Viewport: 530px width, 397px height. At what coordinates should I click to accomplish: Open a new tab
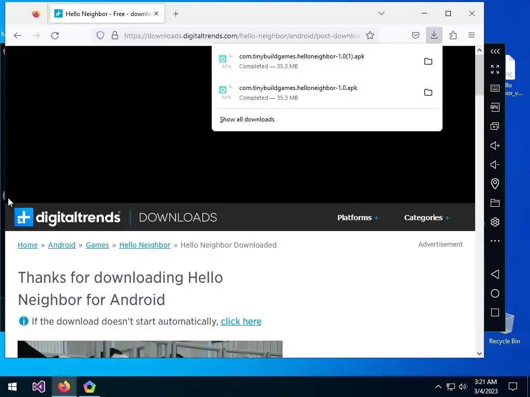[x=176, y=14]
